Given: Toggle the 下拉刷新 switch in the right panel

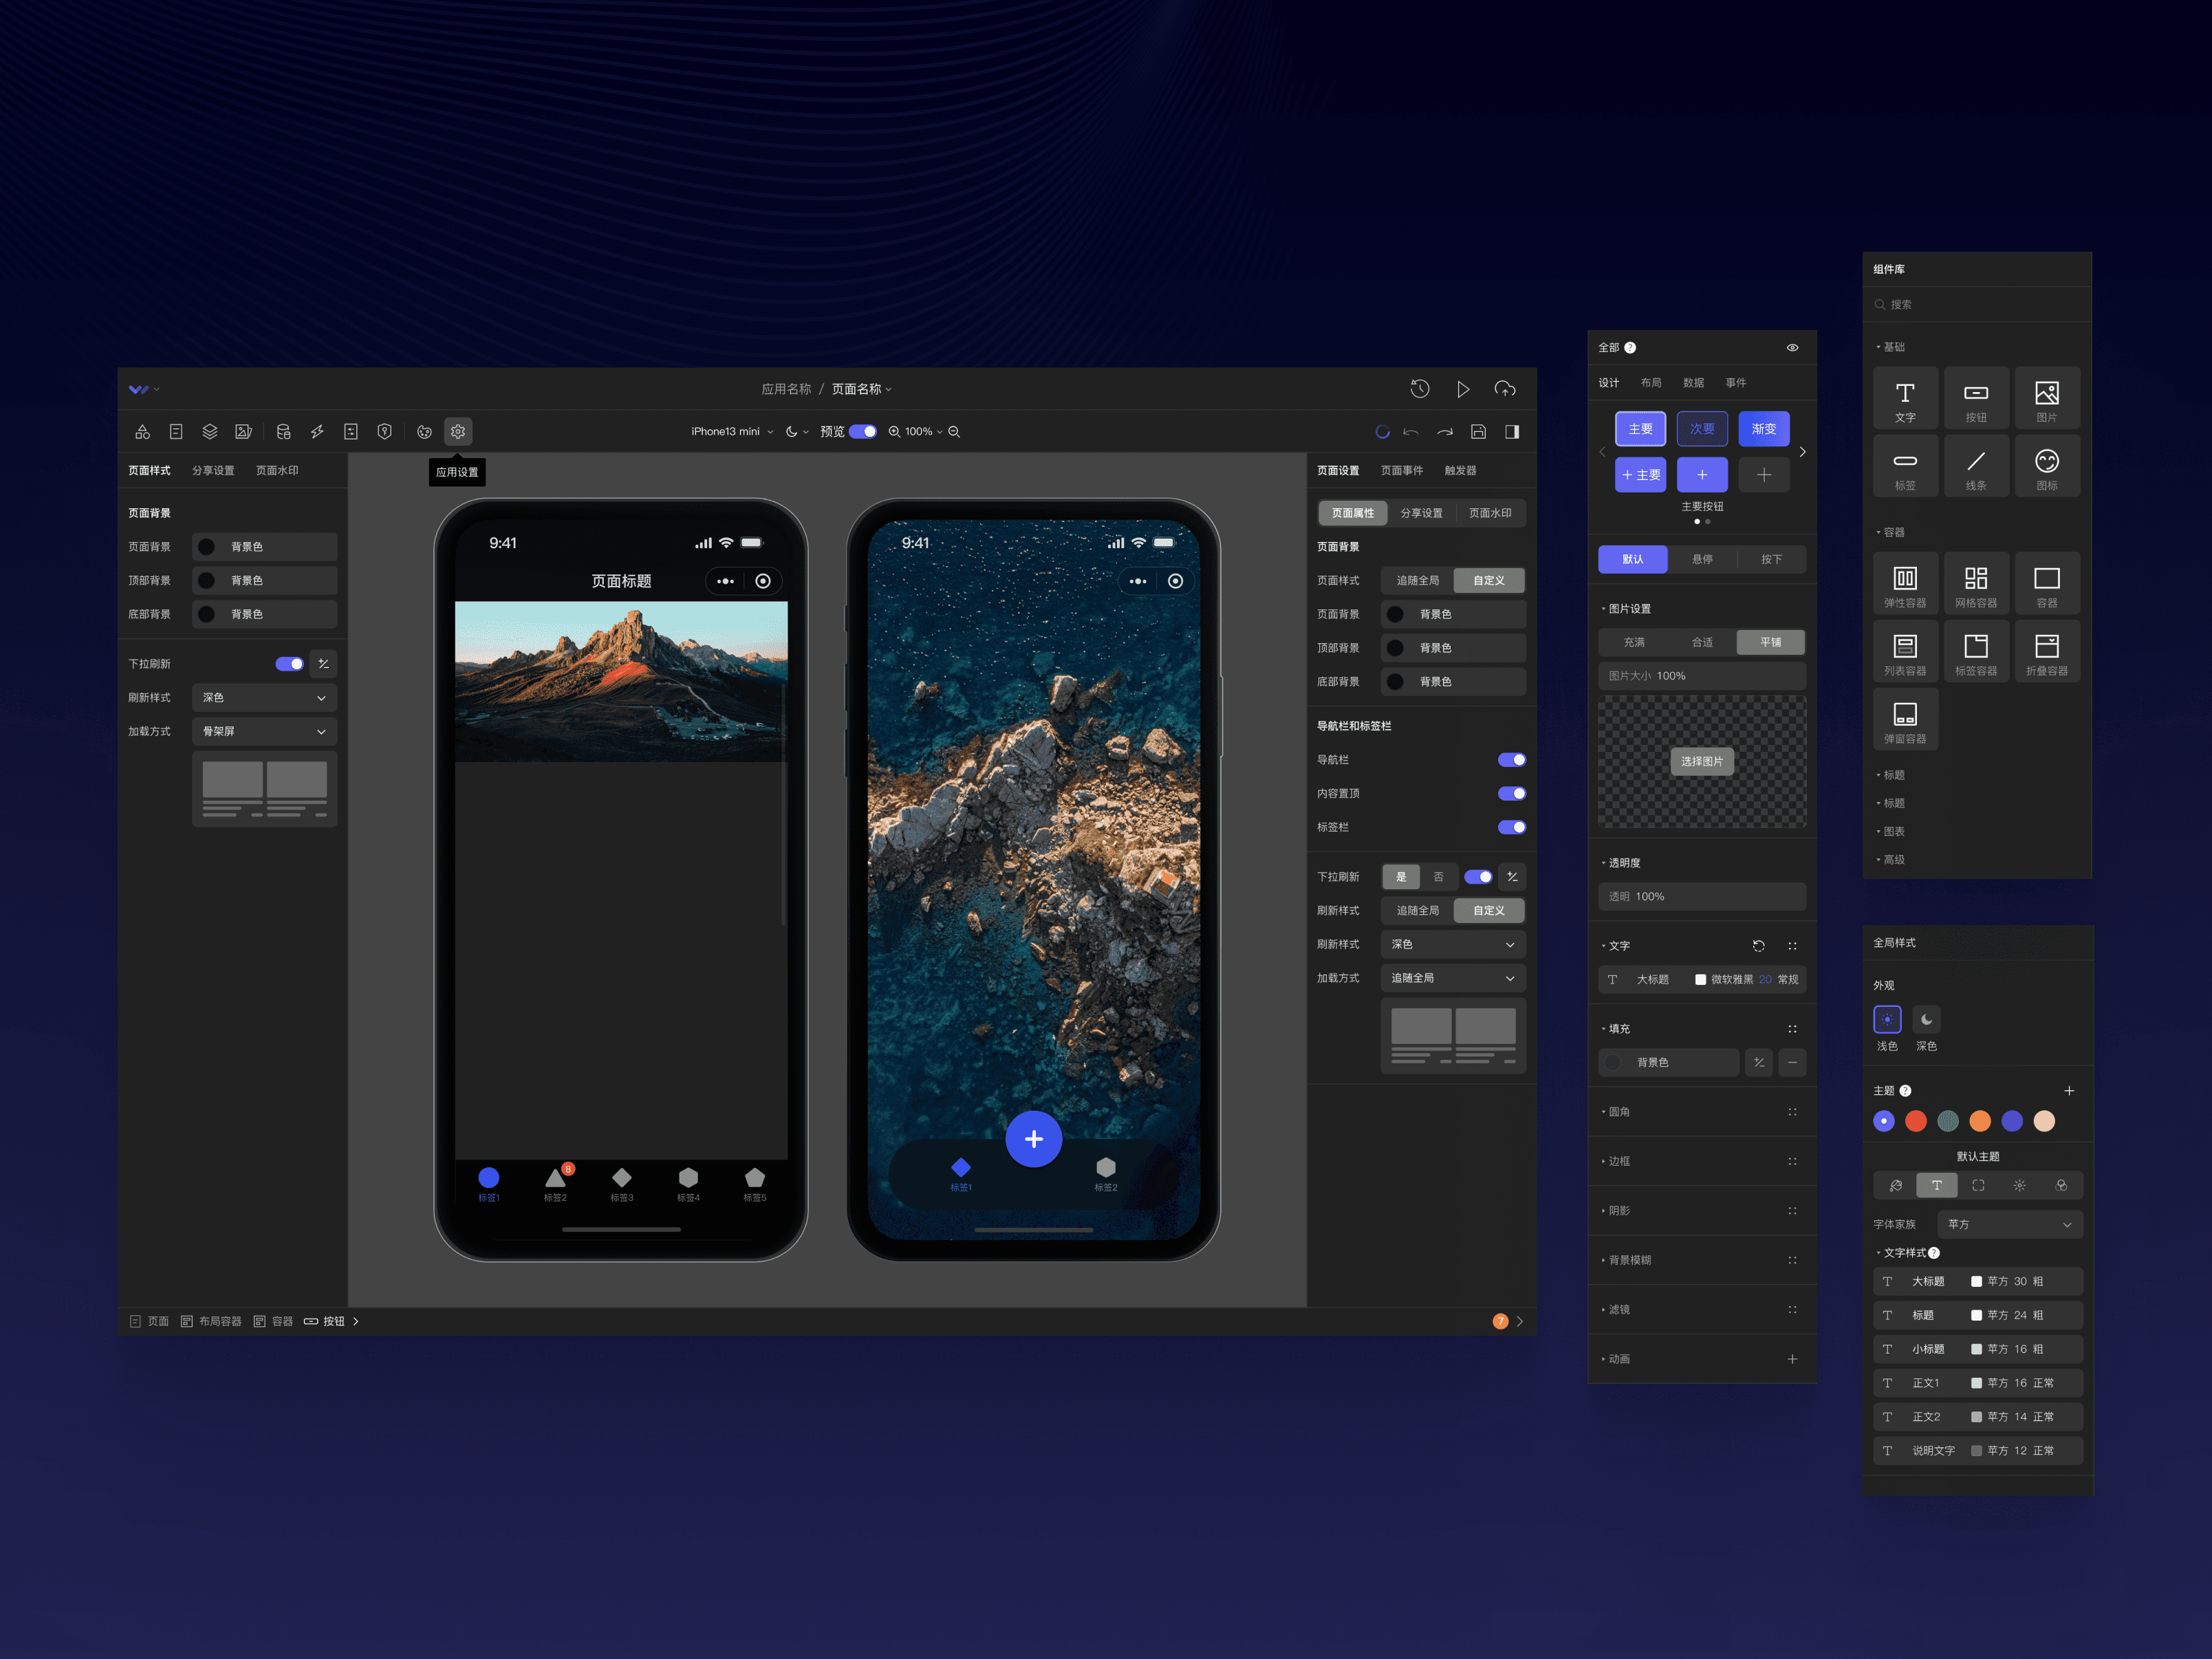Looking at the screenshot, I should coord(1478,877).
